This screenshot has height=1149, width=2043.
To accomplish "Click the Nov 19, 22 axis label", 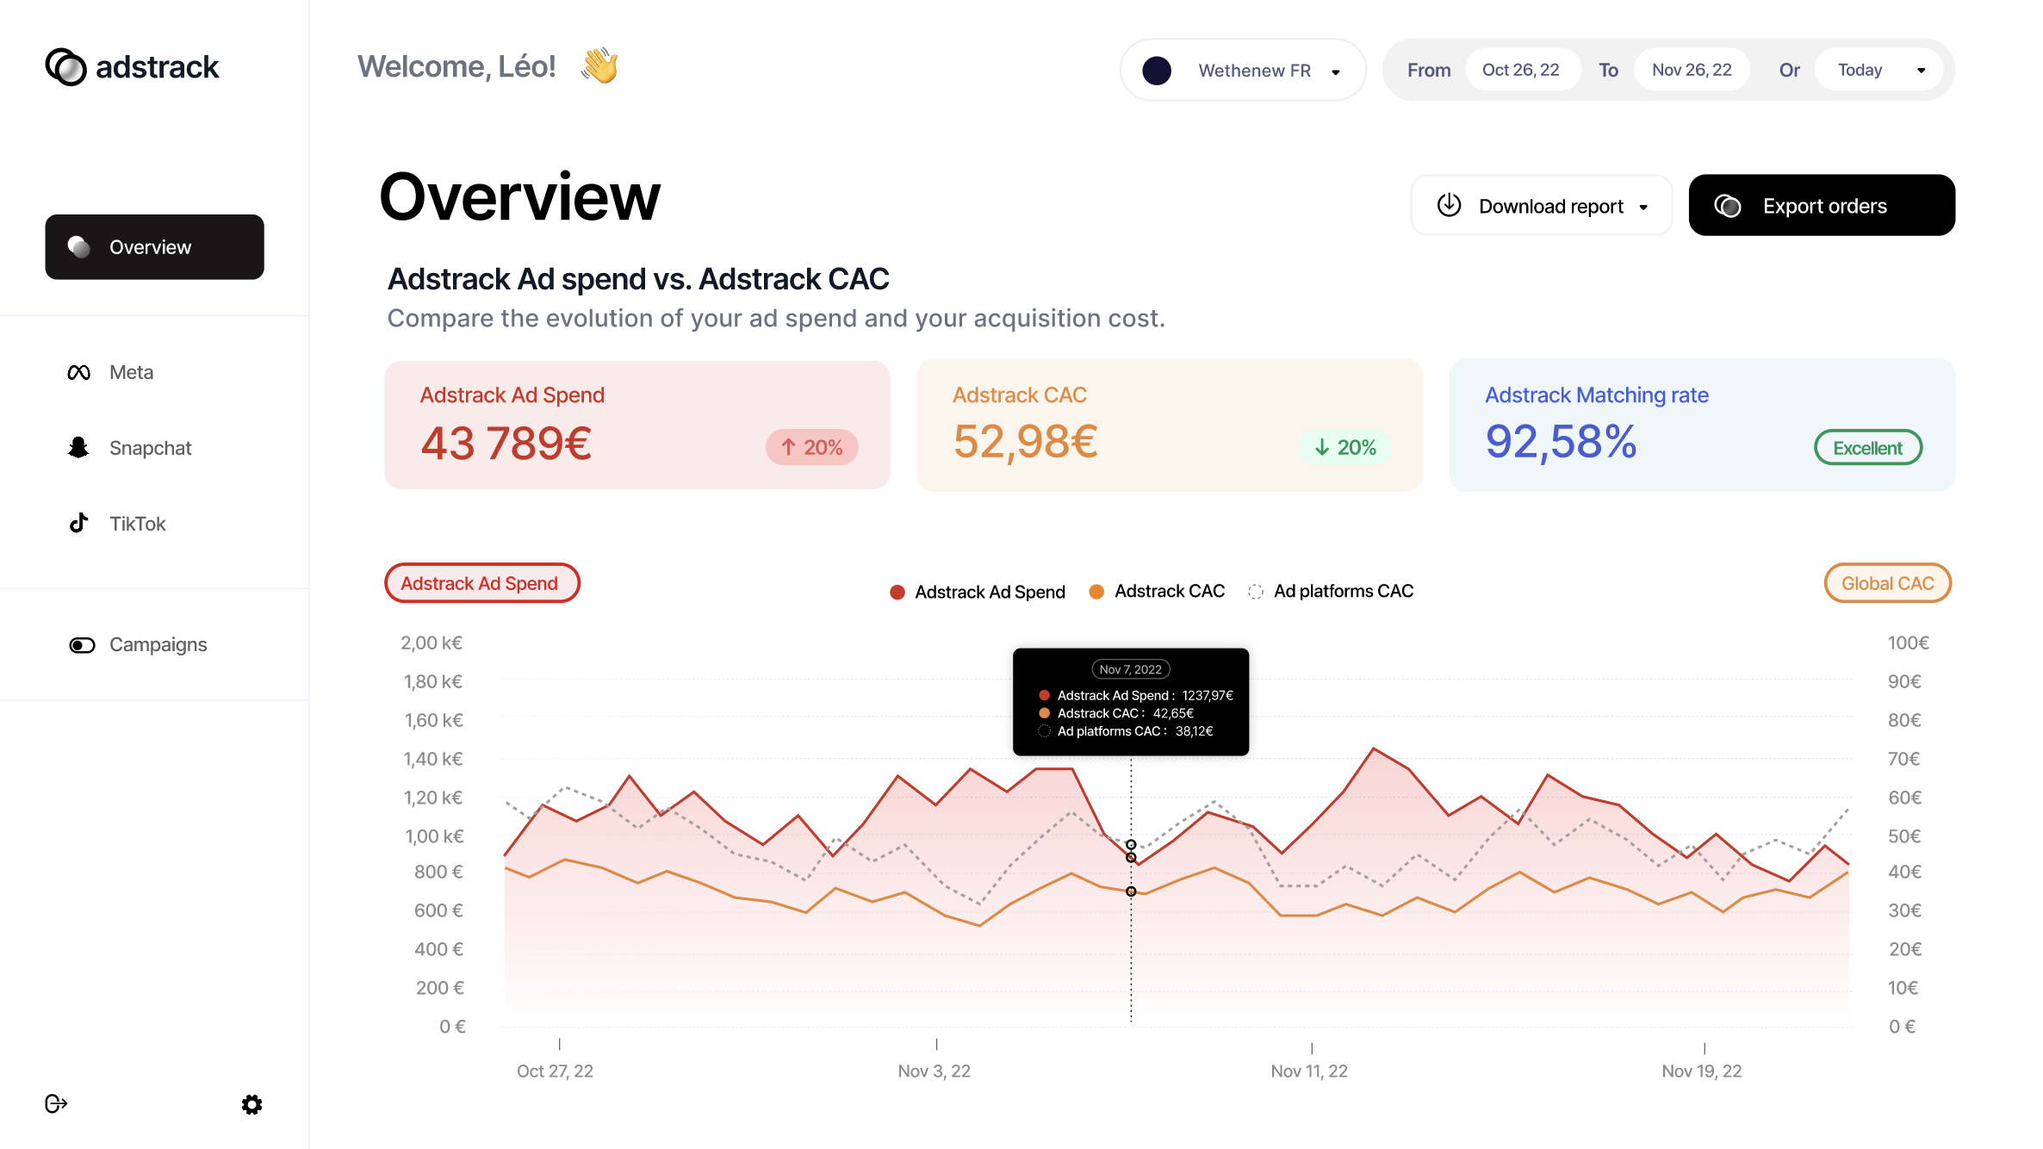I will pyautogui.click(x=1701, y=1071).
